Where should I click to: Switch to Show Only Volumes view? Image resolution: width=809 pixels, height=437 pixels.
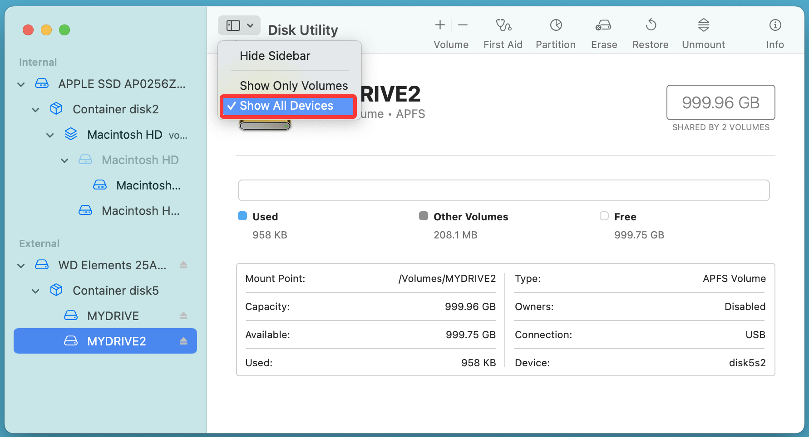(293, 85)
